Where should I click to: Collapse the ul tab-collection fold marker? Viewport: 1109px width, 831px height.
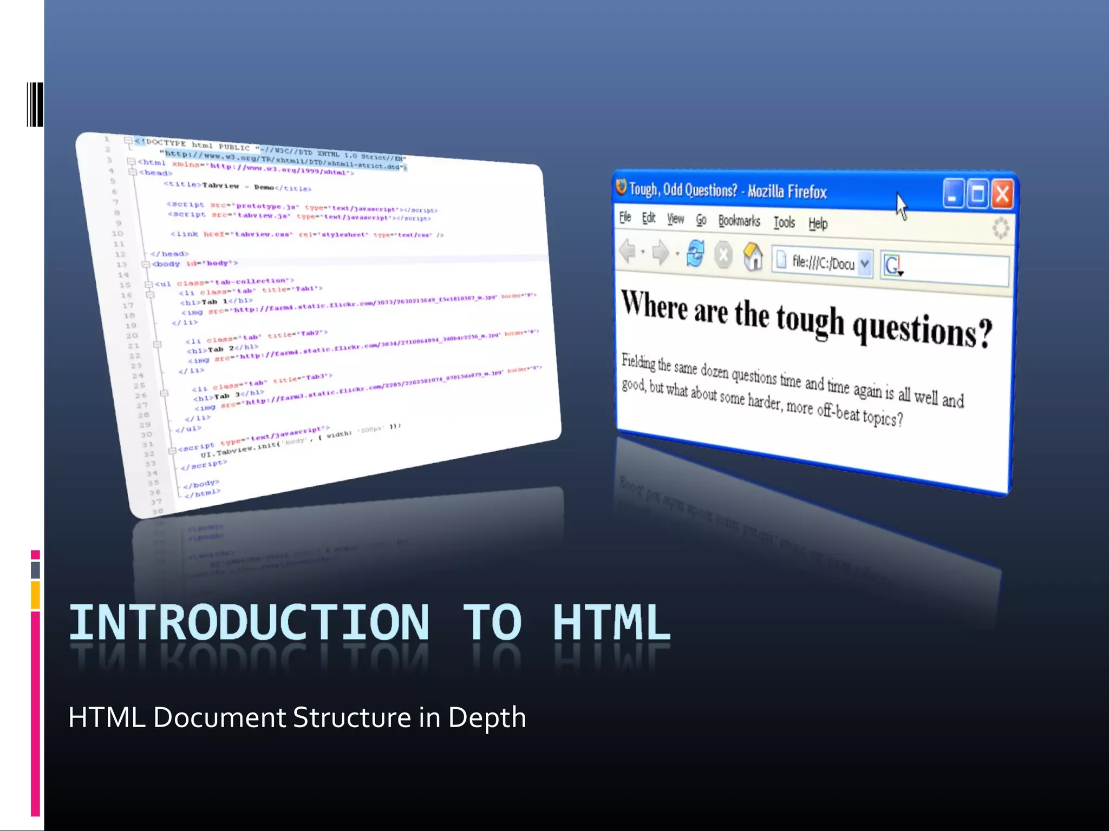(x=148, y=284)
